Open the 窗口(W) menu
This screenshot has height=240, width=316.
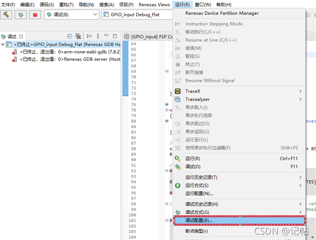(203, 4)
